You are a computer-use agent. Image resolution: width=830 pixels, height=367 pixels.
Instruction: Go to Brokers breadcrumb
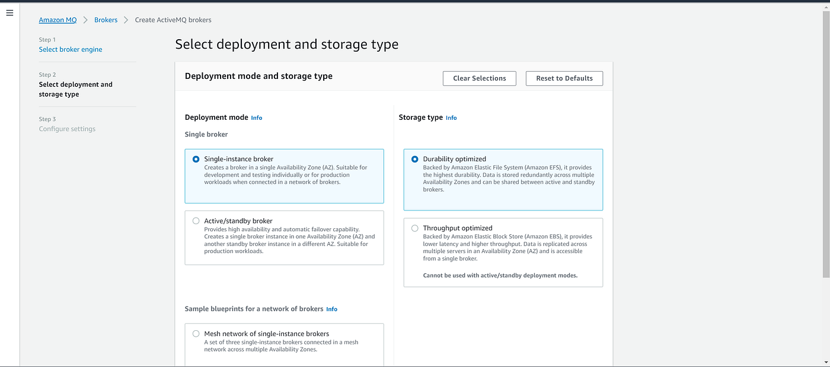tap(106, 20)
